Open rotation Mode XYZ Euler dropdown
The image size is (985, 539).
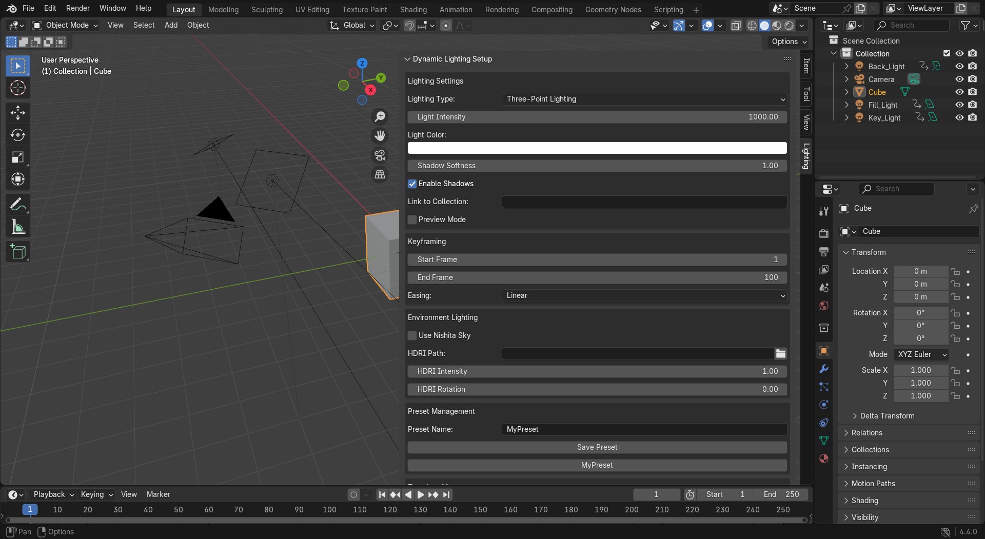click(x=921, y=354)
